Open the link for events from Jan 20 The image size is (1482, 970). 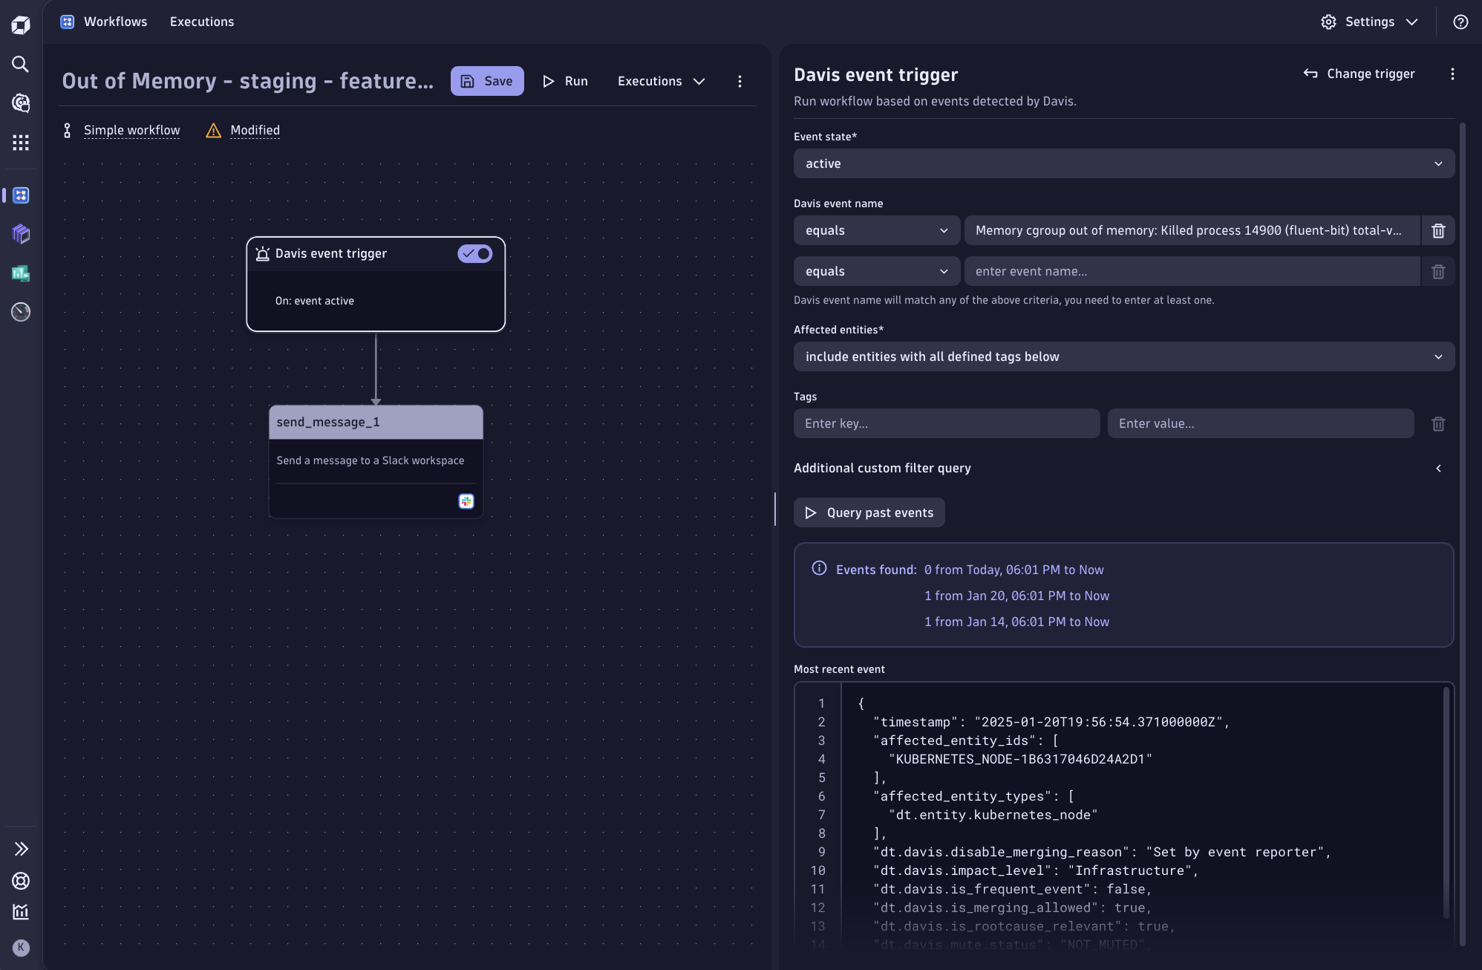[1016, 595]
